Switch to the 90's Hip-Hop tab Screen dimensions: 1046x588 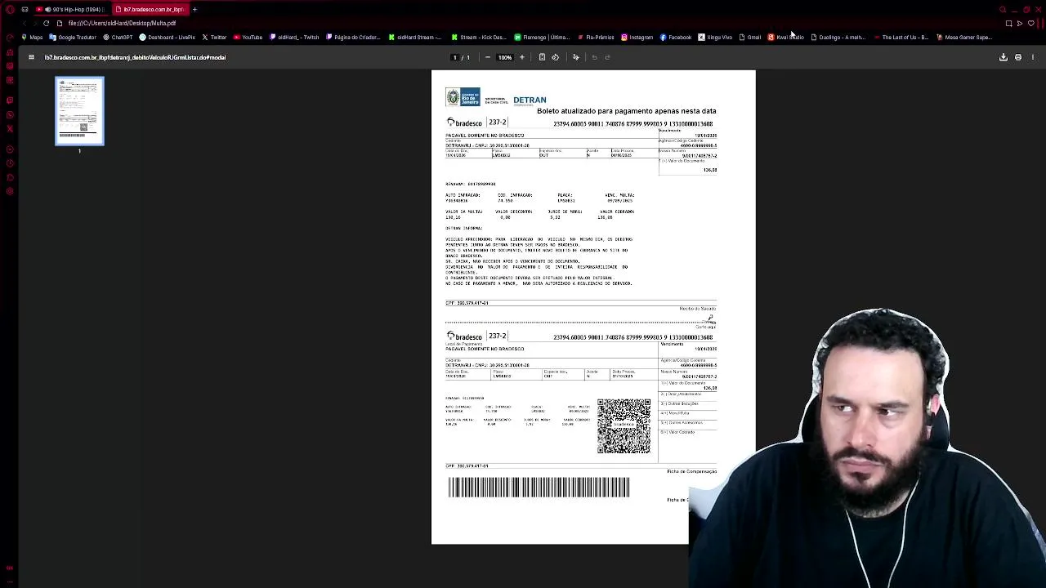(x=71, y=9)
